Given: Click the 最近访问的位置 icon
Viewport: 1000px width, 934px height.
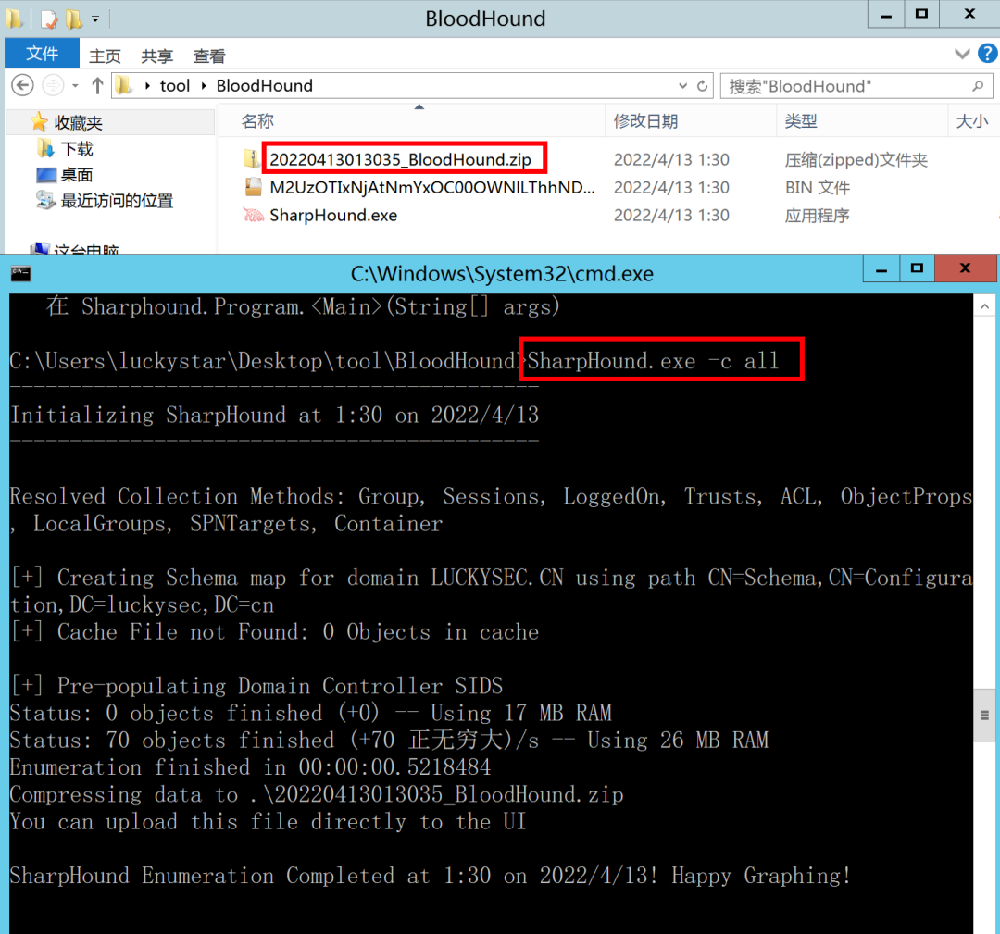Looking at the screenshot, I should point(46,200).
